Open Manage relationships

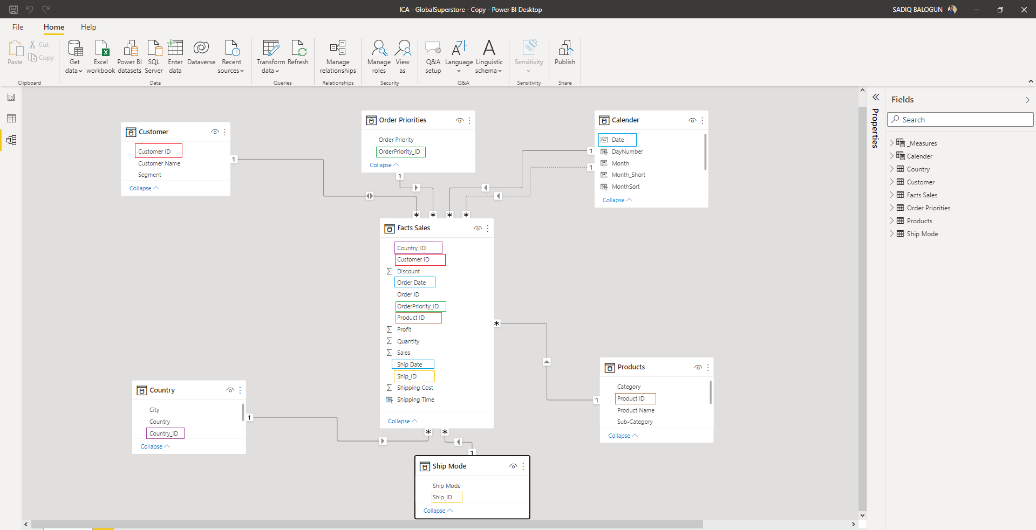(338, 57)
